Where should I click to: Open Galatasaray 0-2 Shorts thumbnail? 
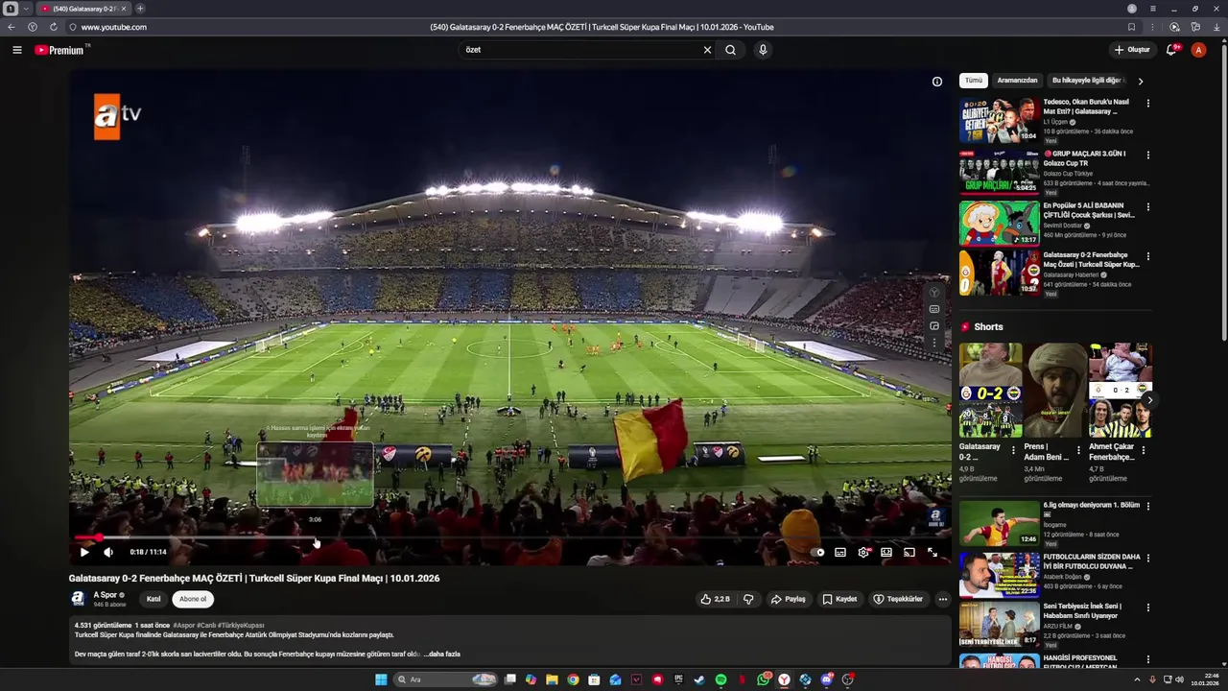990,391
